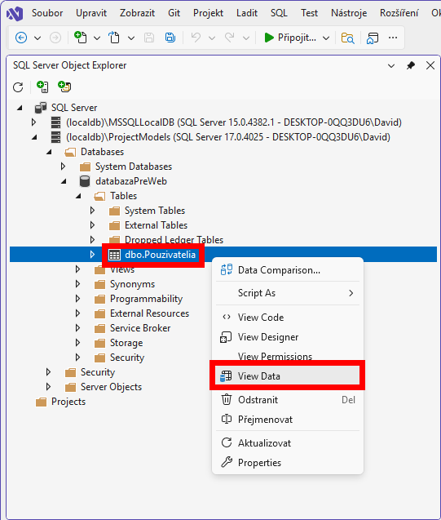This screenshot has height=520, width=441.
Task: Open the dropdown next to the back arrow
Action: tap(37, 38)
